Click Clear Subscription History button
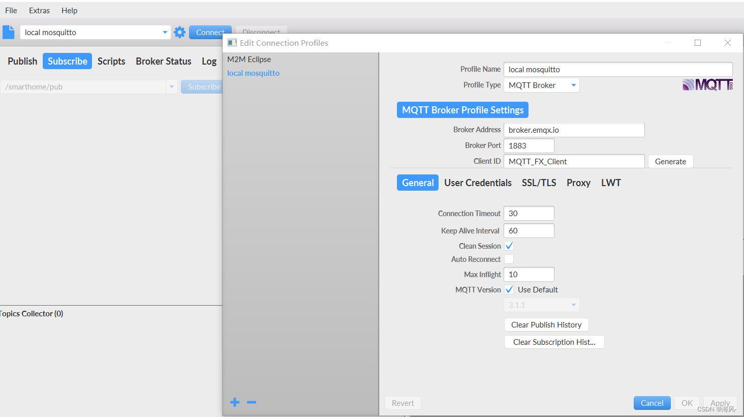This screenshot has width=744, height=417. pos(554,342)
